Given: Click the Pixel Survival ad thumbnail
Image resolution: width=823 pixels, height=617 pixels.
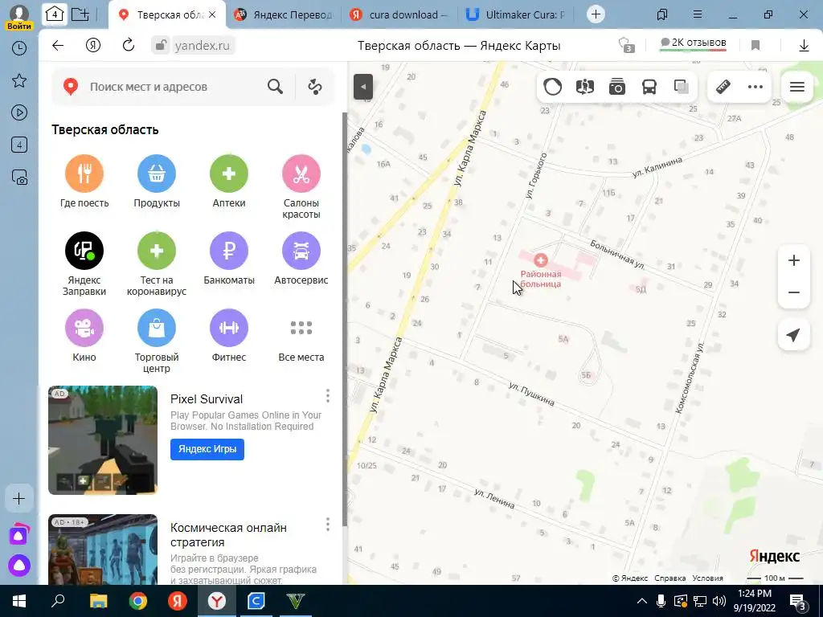Looking at the screenshot, I should pyautogui.click(x=103, y=440).
